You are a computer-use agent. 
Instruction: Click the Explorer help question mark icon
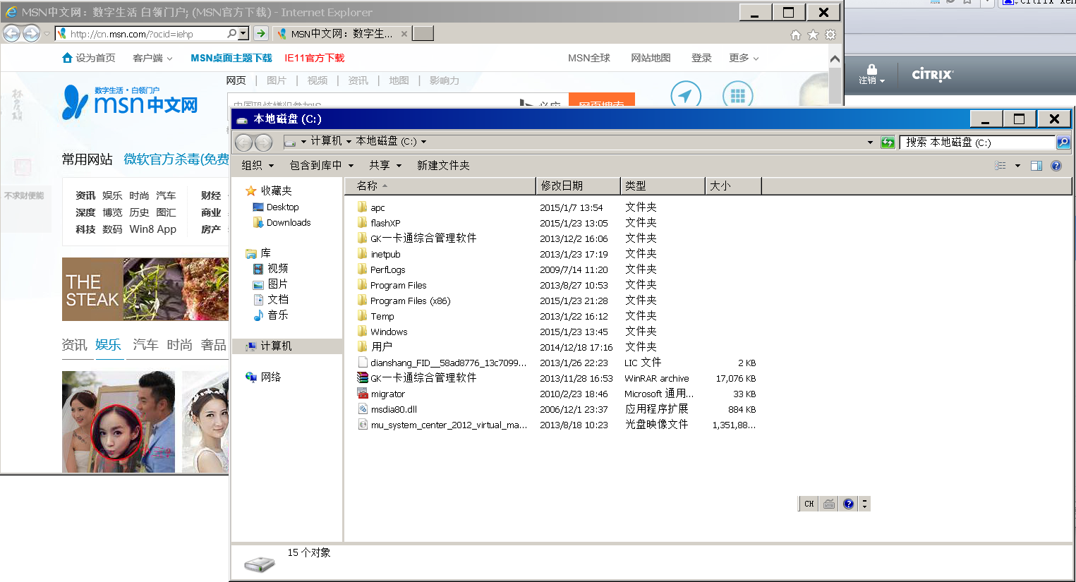coord(1056,166)
